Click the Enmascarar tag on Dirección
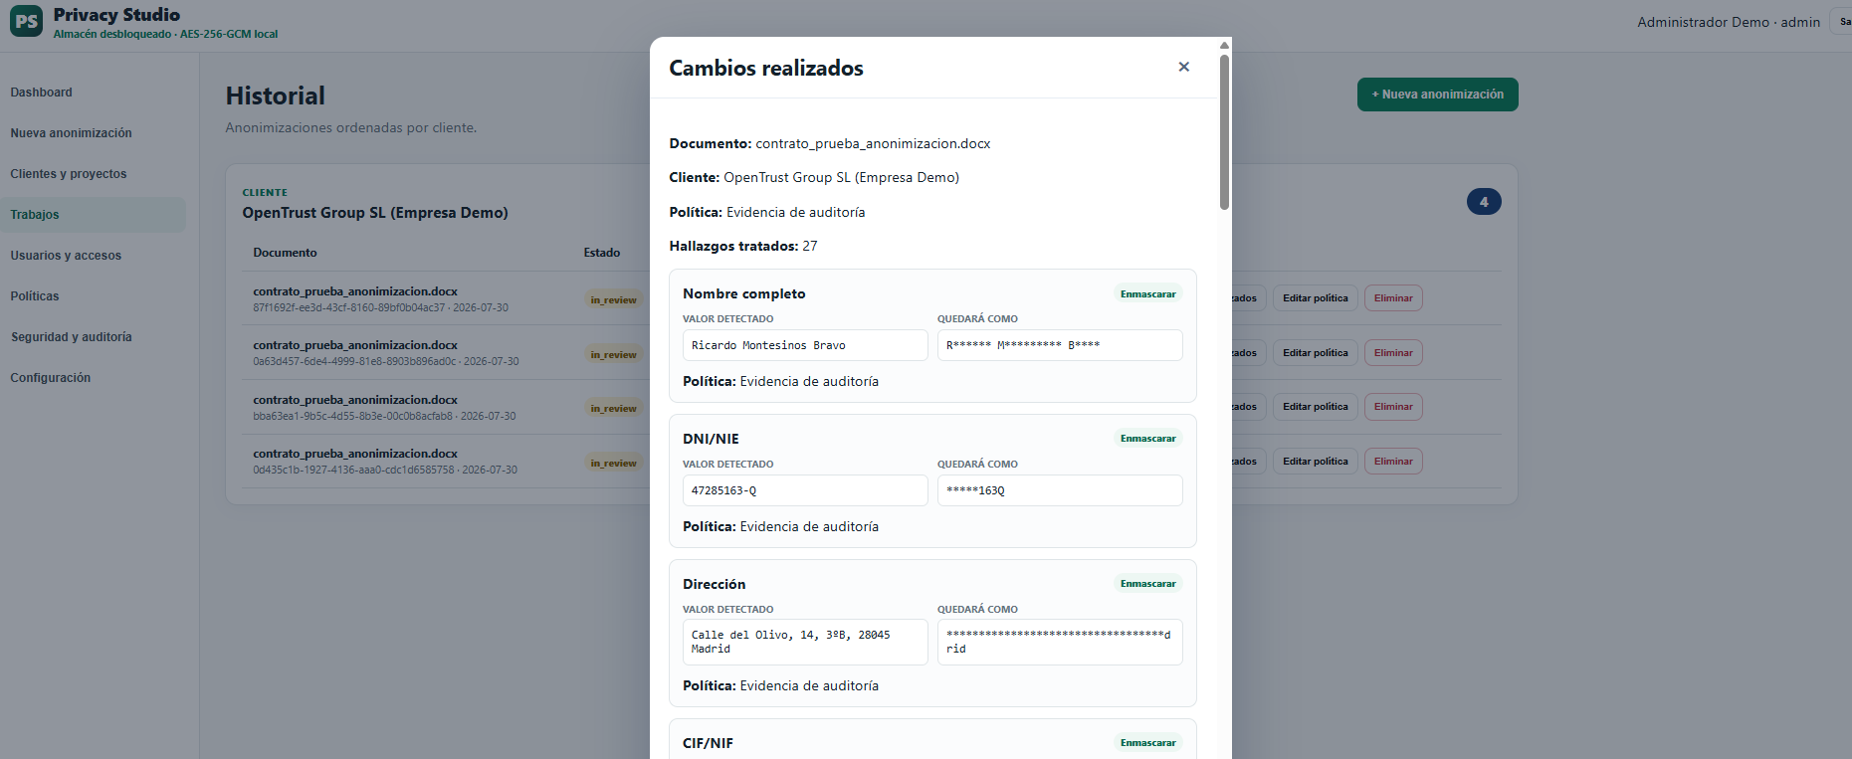This screenshot has height=759, width=1852. click(x=1147, y=584)
